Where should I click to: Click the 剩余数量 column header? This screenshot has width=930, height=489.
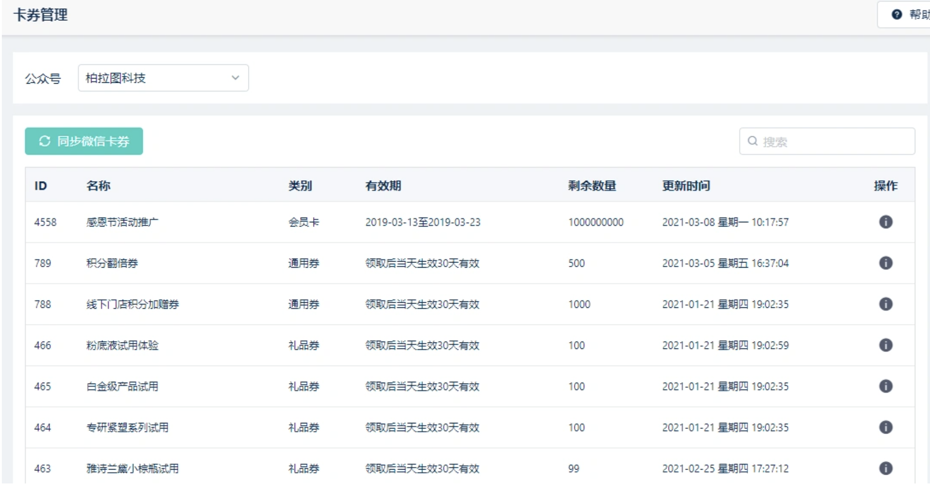tap(592, 186)
